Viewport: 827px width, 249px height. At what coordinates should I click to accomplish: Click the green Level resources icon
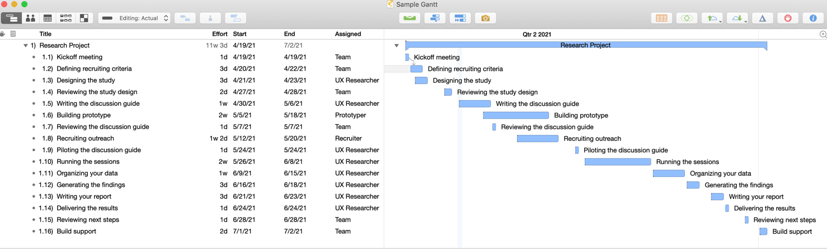point(410,18)
